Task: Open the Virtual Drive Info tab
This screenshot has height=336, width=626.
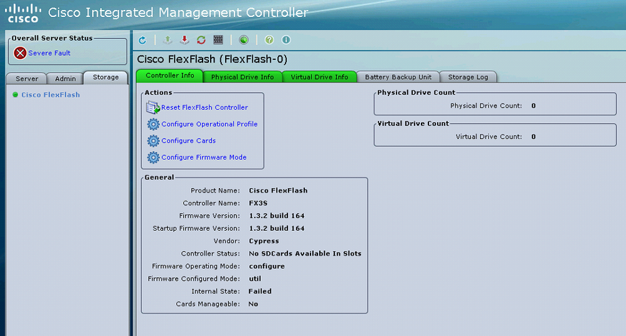Action: pyautogui.click(x=319, y=77)
